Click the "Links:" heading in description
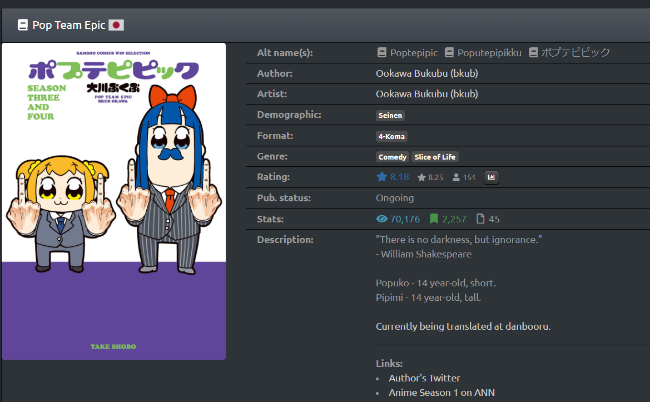The height and width of the screenshot is (402, 650). click(389, 364)
